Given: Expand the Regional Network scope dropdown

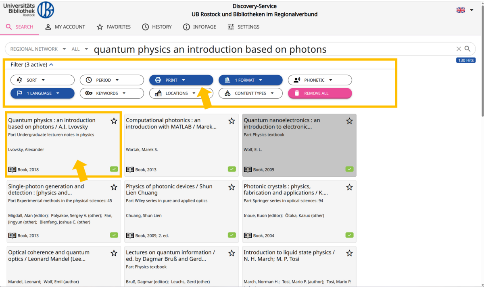Looking at the screenshot, I should point(38,49).
